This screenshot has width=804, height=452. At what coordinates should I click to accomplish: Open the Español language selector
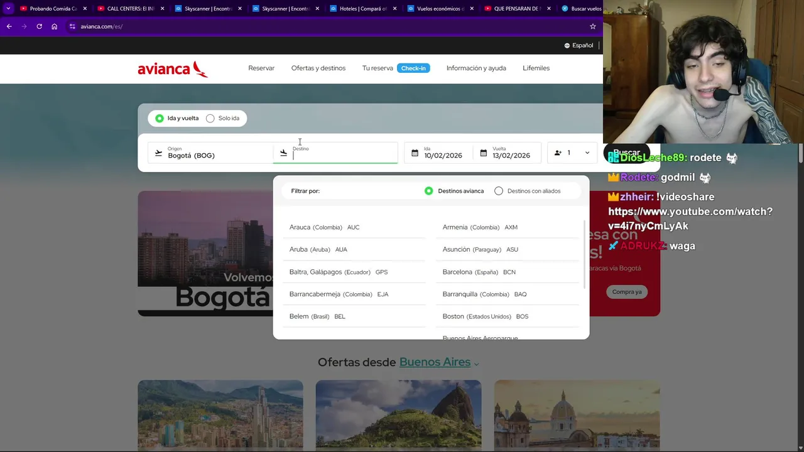tap(579, 45)
